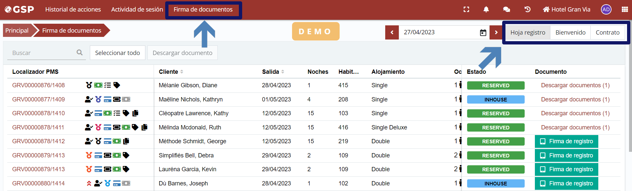Open the apps grid menu
Image resolution: width=632 pixels, height=191 pixels.
pos(624,10)
